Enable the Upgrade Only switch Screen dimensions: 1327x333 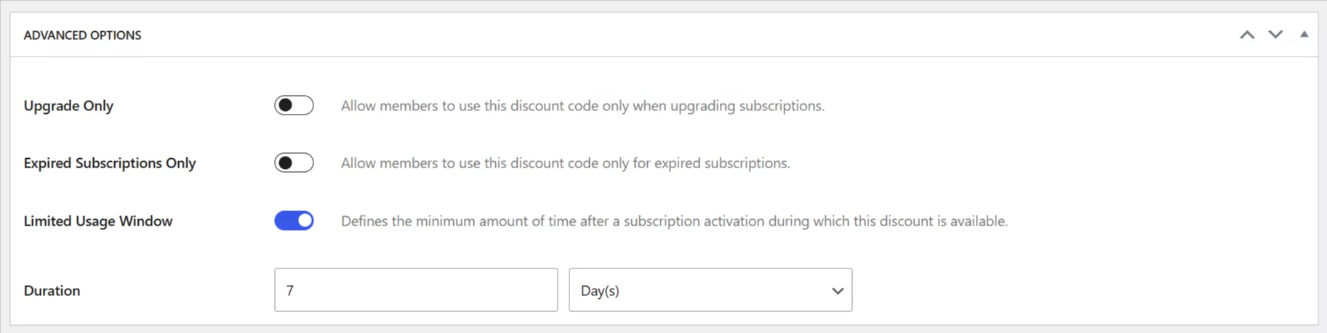point(294,105)
